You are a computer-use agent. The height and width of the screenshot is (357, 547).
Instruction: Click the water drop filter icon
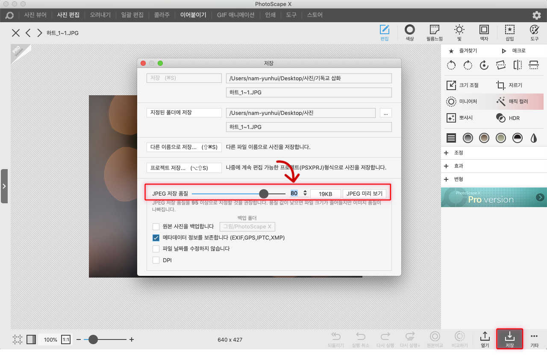pyautogui.click(x=533, y=138)
